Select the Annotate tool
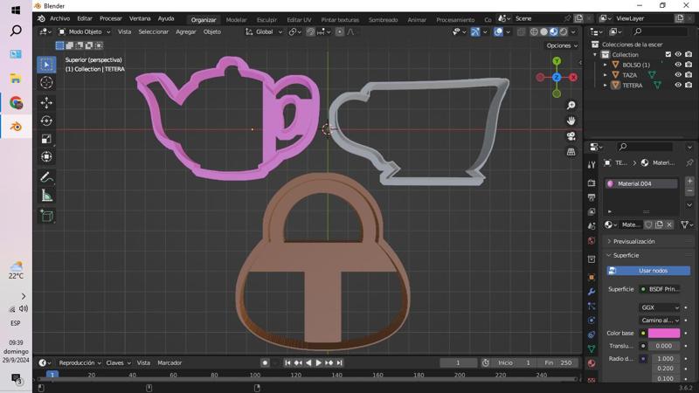 (x=46, y=177)
